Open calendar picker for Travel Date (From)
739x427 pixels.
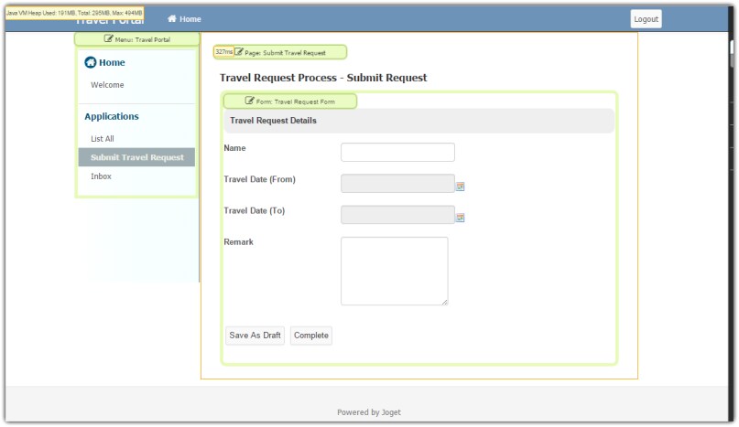[461, 187]
